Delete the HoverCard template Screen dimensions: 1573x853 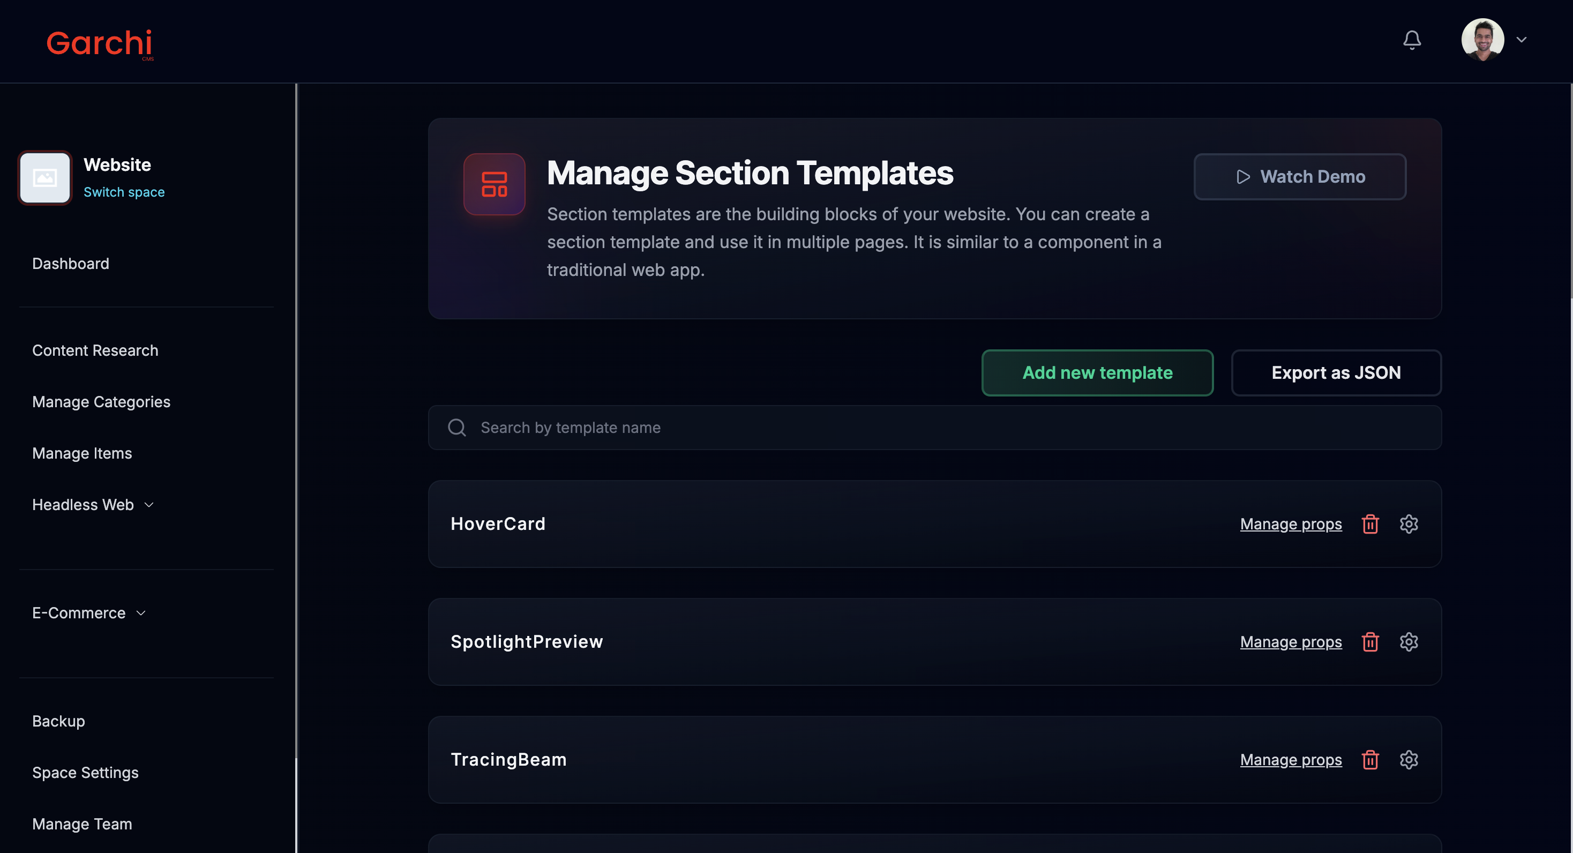pos(1369,524)
